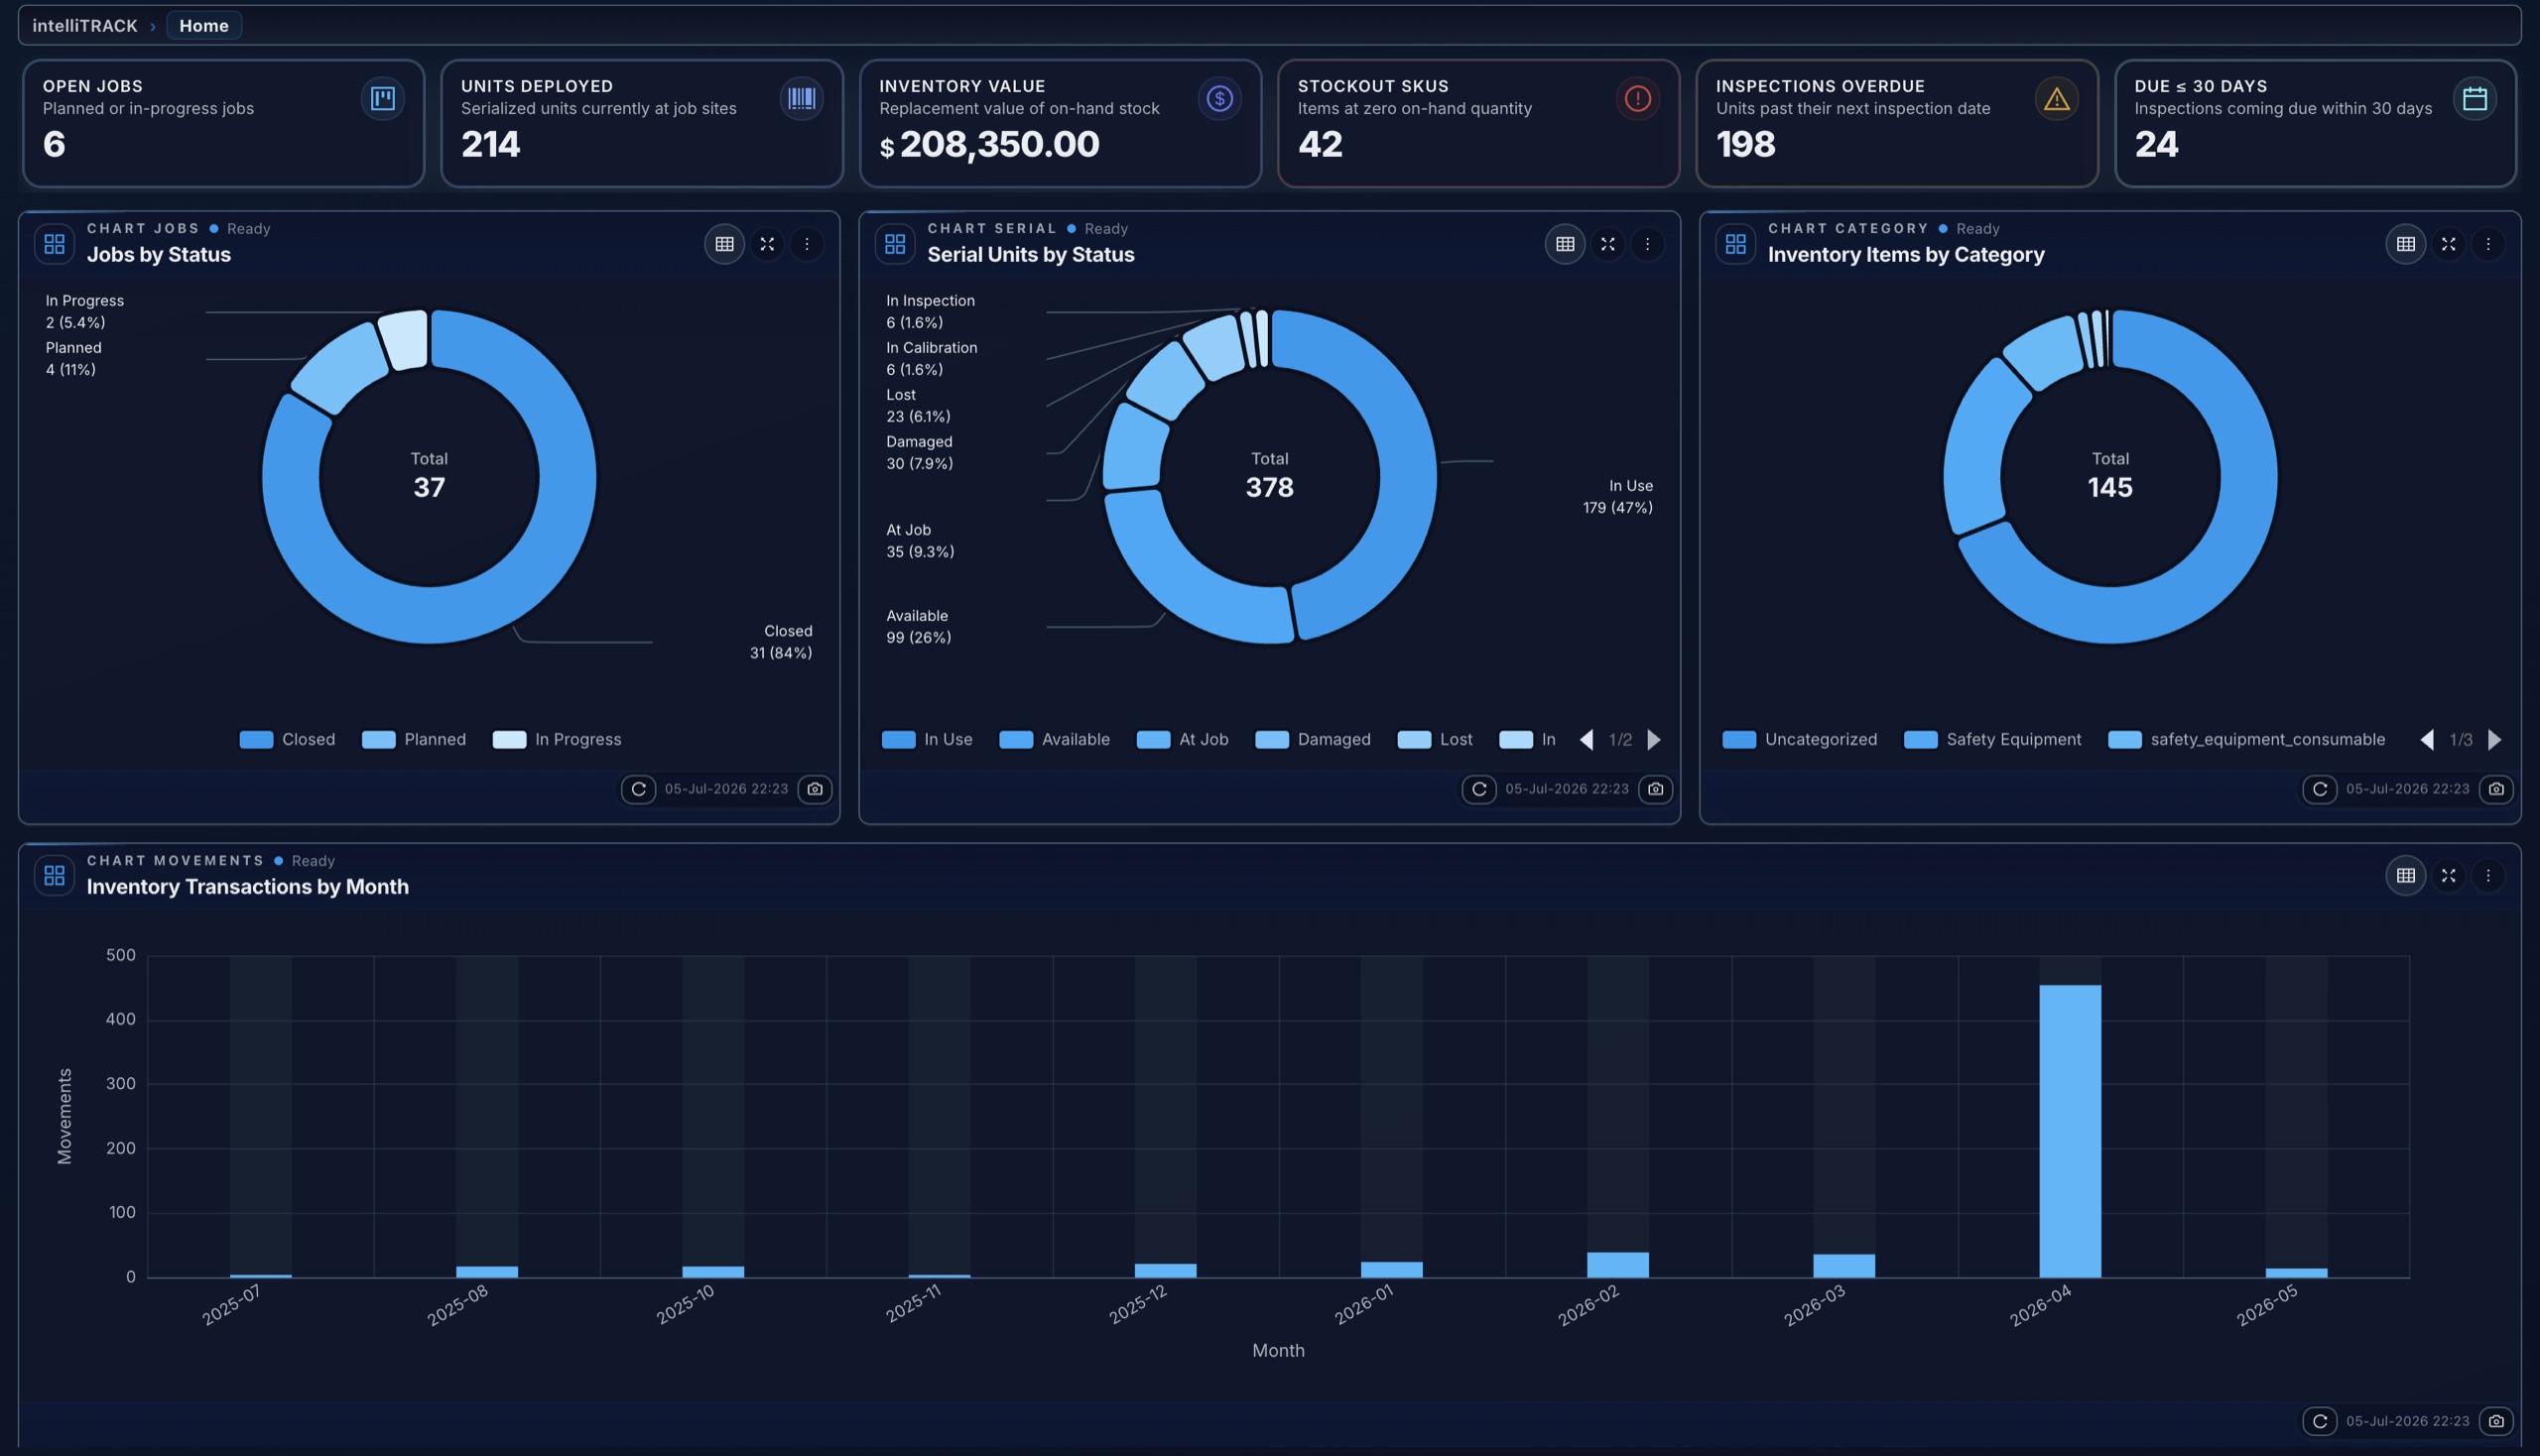Show table view for Inventory Transactions by Month
This screenshot has height=1456, width=2540.
[x=2405, y=875]
